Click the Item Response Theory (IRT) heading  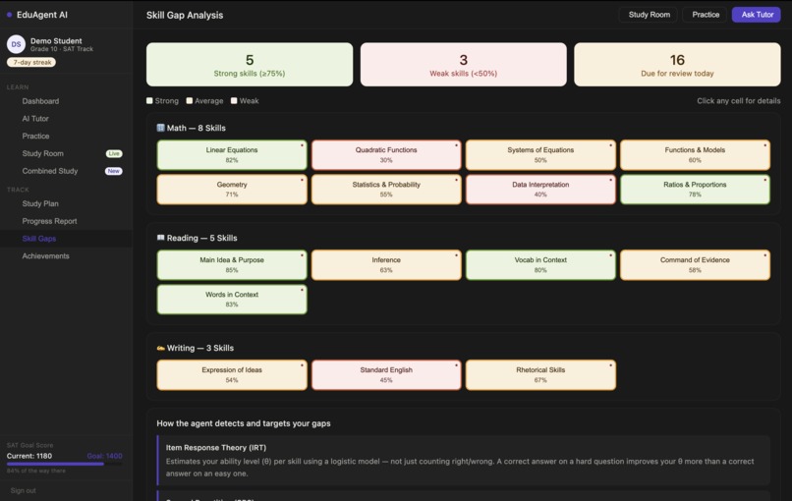point(215,448)
